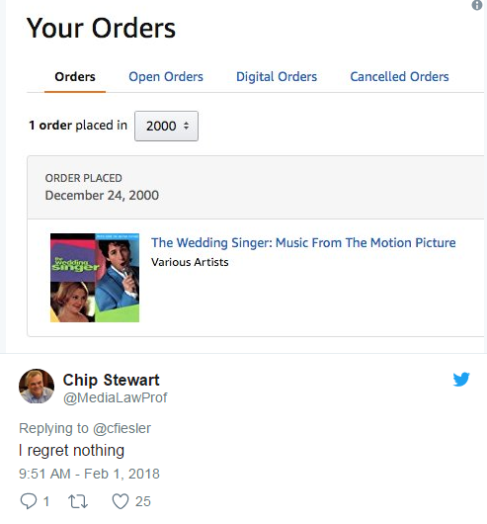Click the Wedding Singer album cover thumbnail

pos(95,278)
